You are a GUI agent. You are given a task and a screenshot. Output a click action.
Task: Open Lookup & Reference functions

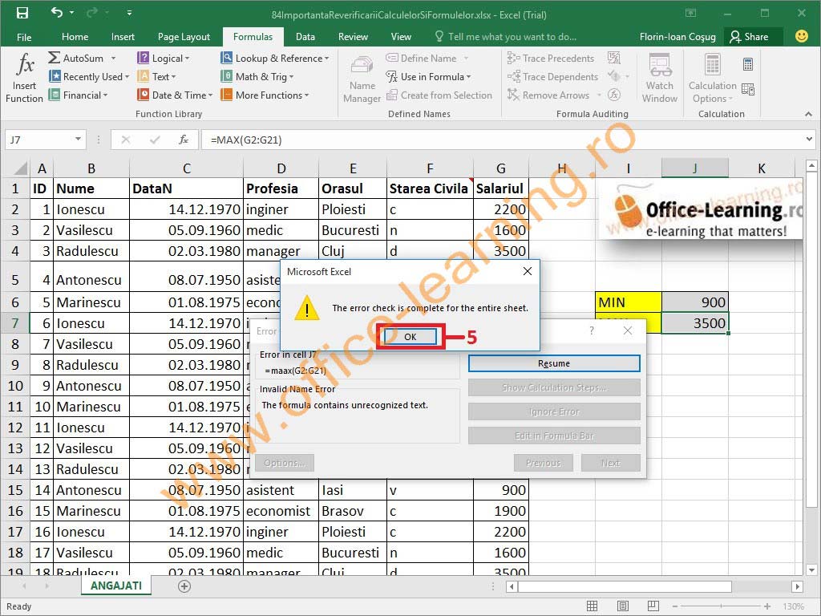pos(275,58)
